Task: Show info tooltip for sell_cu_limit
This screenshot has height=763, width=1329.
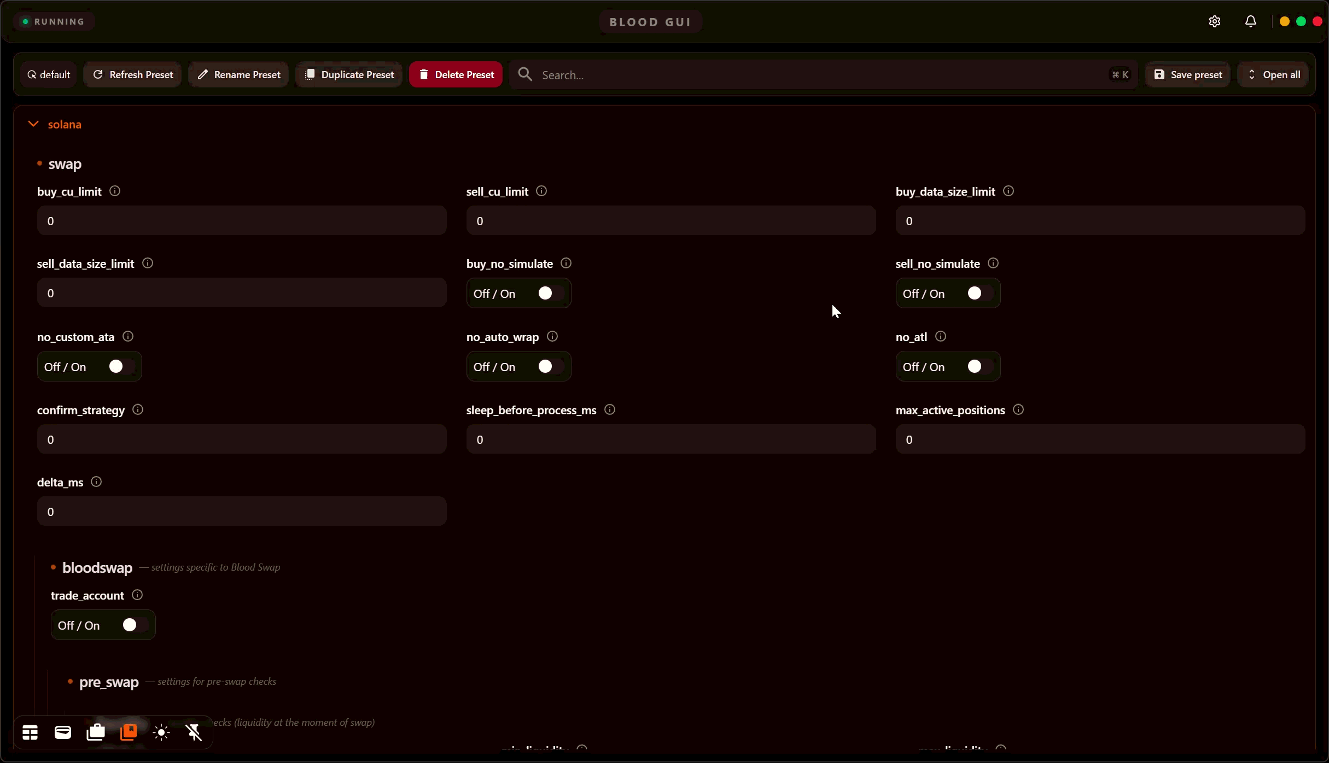Action: click(x=541, y=191)
